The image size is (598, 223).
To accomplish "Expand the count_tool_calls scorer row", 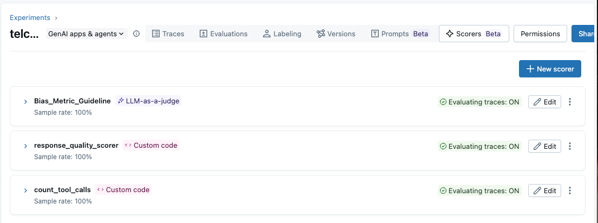I will 25,190.
